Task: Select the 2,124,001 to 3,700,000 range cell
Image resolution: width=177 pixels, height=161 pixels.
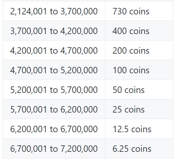Action: point(54,11)
